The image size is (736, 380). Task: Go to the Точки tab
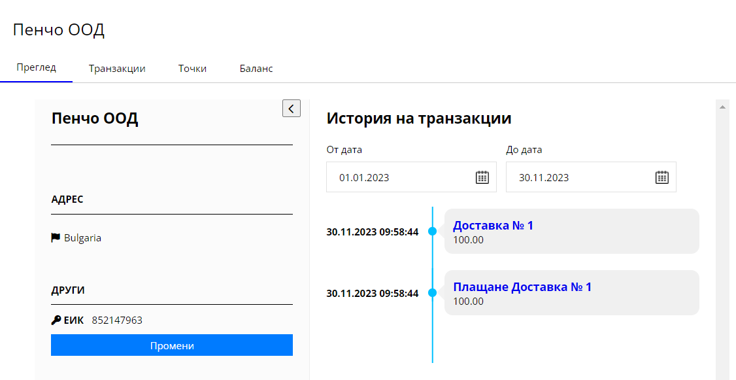pos(192,69)
